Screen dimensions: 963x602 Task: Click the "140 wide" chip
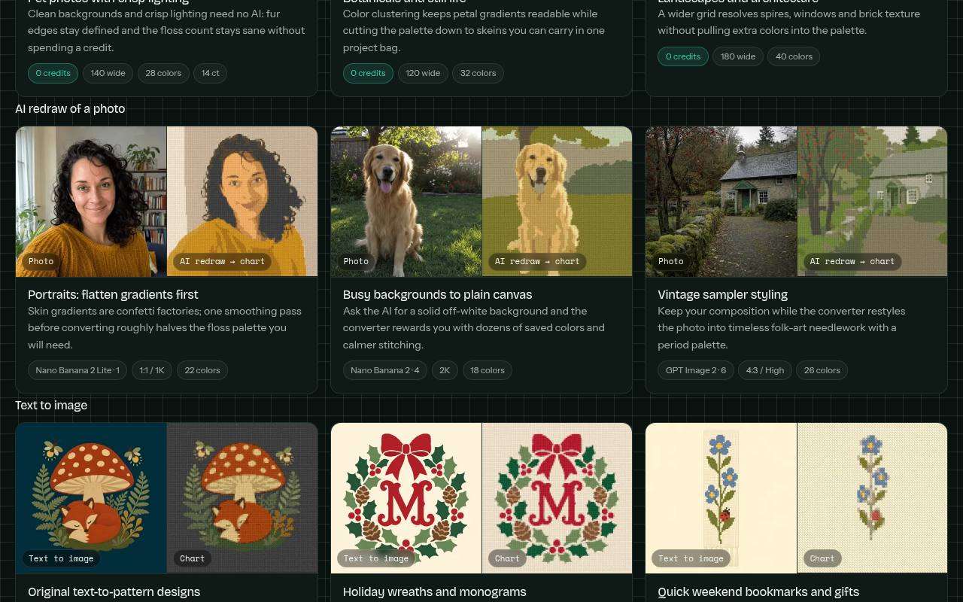pyautogui.click(x=108, y=73)
